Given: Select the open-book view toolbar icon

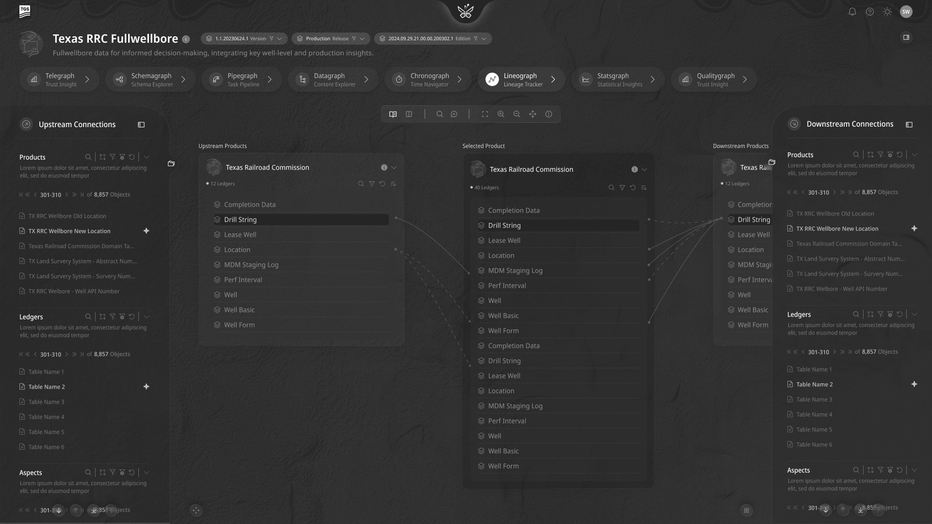Looking at the screenshot, I should coord(393,114).
